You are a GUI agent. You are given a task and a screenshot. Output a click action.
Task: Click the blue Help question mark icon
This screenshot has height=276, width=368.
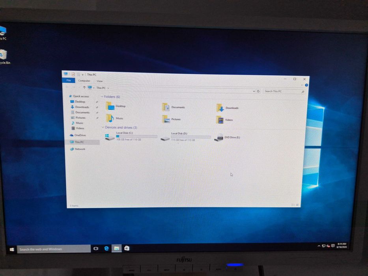tap(306, 85)
